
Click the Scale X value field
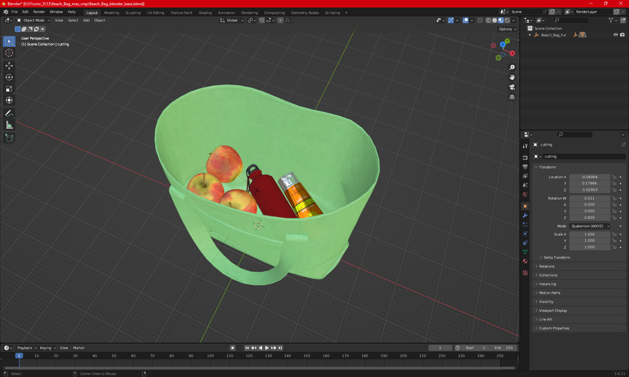pos(589,234)
